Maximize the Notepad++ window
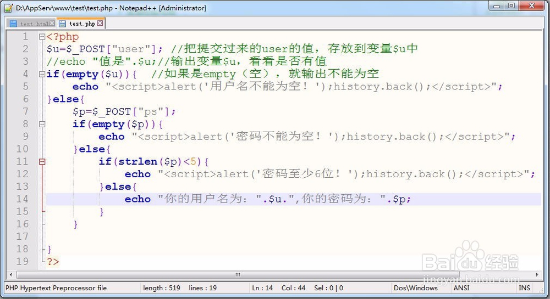Screen dimensions: 550x299 pos(512,6)
